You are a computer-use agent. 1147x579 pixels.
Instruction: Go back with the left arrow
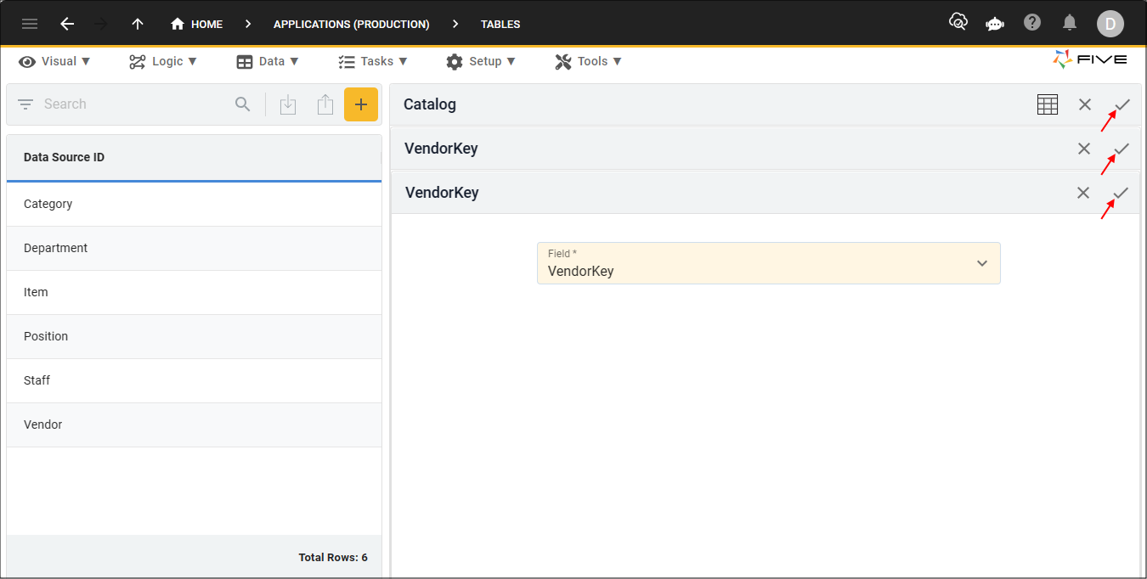[x=67, y=24]
